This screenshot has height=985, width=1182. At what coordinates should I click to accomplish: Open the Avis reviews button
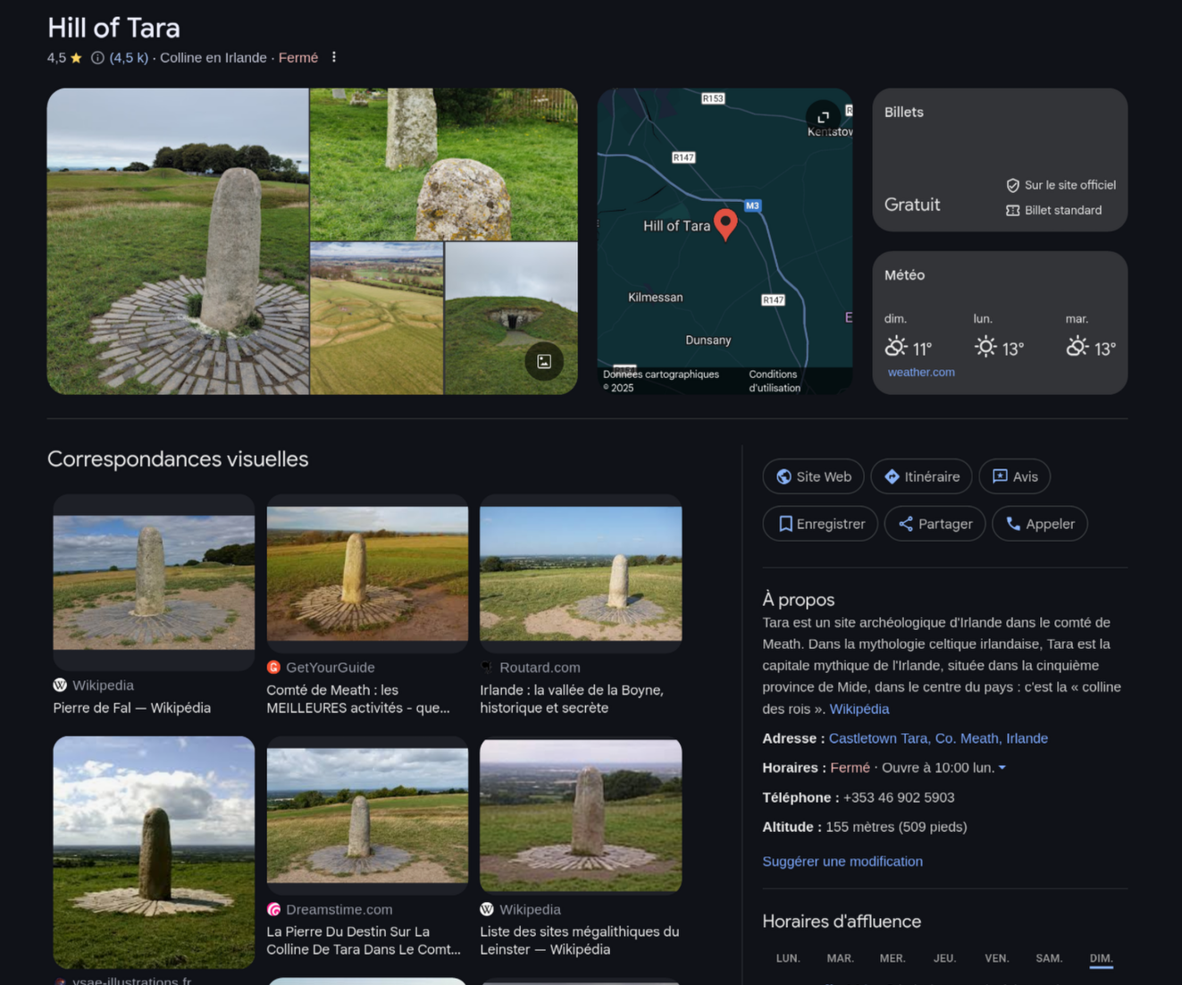[1015, 476]
